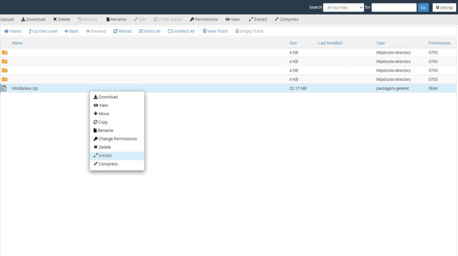458x256 pixels.
Task: Click Unselect All checkbox
Action: 181,31
